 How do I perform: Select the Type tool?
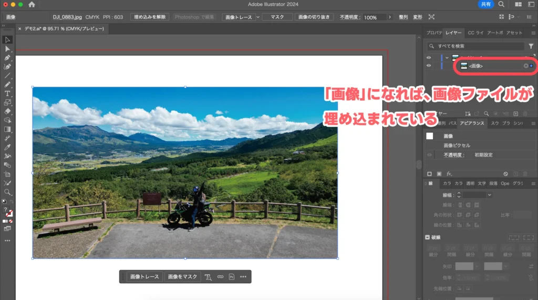point(7,94)
